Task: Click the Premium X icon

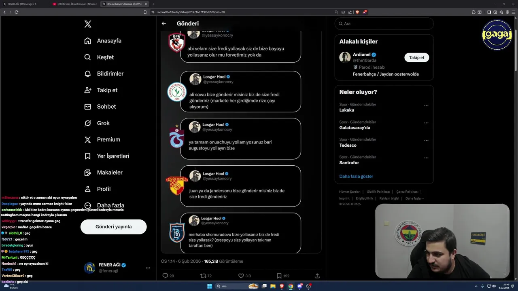Action: (87, 139)
